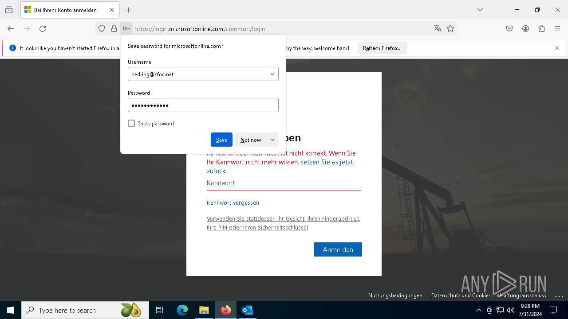Open the 'Datenschutz und Cookies' link
This screenshot has width=568, height=319.
[461, 296]
